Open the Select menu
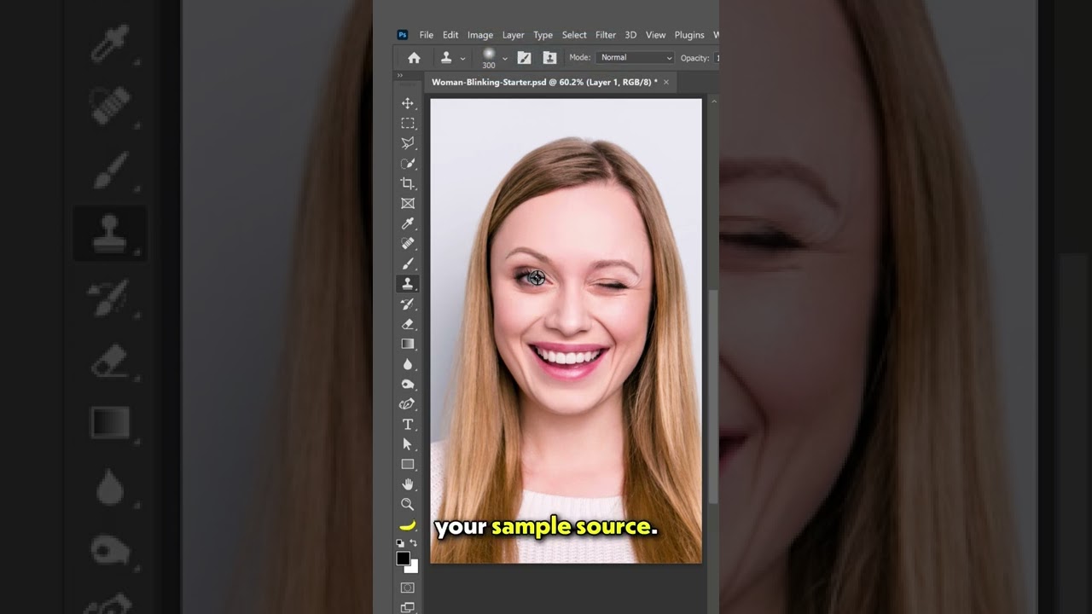Image resolution: width=1092 pixels, height=614 pixels. pos(574,35)
